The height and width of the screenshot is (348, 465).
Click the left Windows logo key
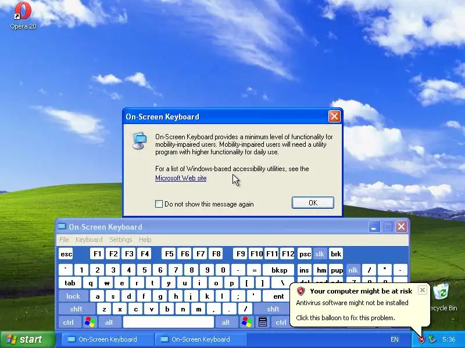tap(90, 322)
